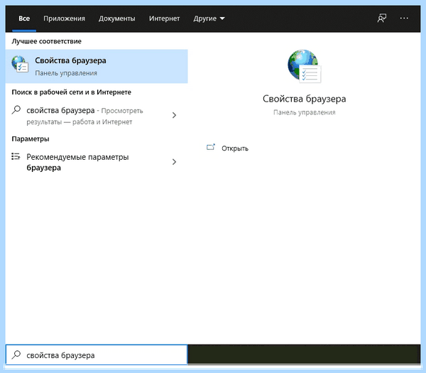Image resolution: width=426 pixels, height=373 pixels.
Task: Click the feedback person icon
Action: tap(382, 18)
